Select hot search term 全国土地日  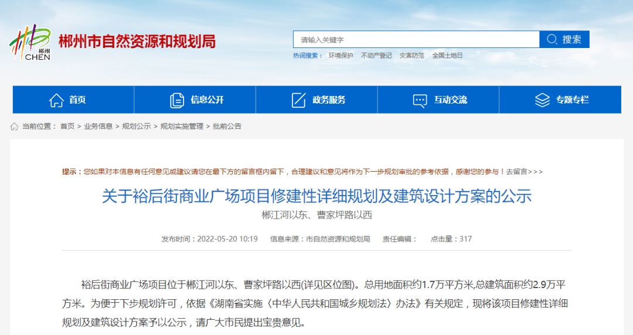[447, 56]
